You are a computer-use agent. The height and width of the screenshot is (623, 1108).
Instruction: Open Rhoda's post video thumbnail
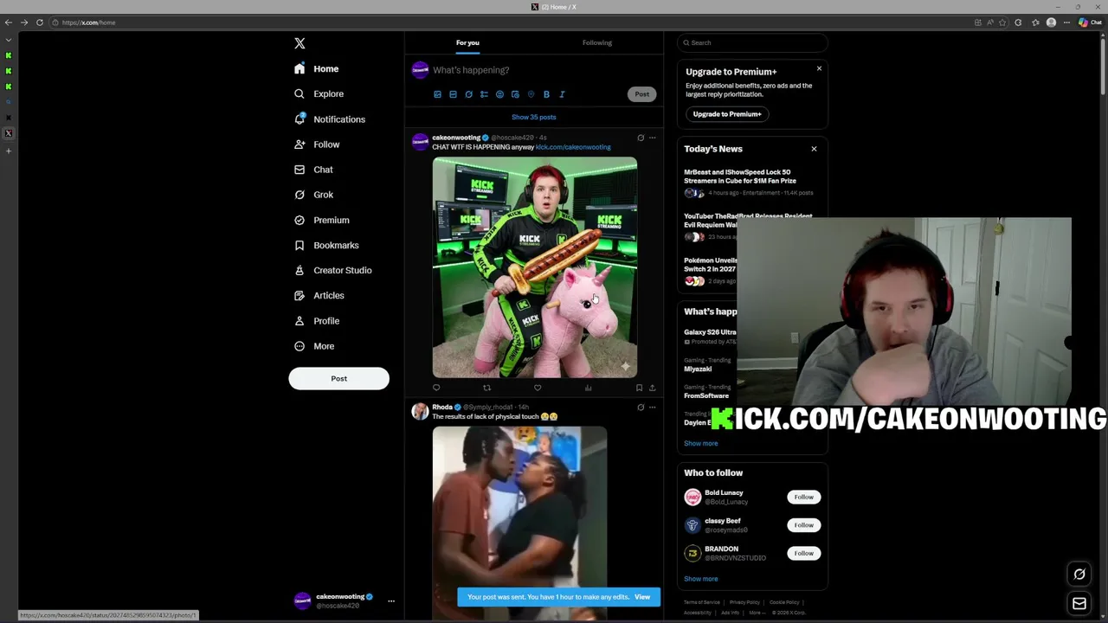pyautogui.click(x=519, y=523)
